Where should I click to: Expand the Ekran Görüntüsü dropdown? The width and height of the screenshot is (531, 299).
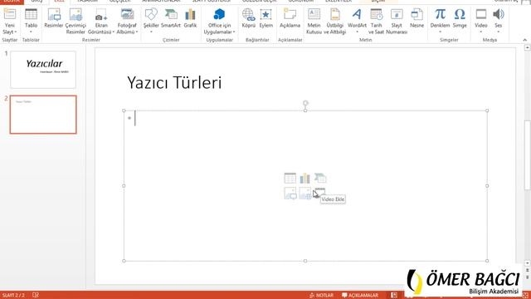(x=113, y=32)
